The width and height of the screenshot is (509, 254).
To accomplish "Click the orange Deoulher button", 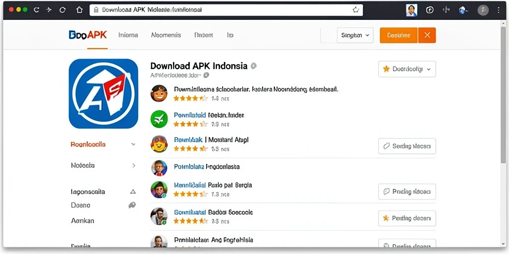I will tap(399, 35).
